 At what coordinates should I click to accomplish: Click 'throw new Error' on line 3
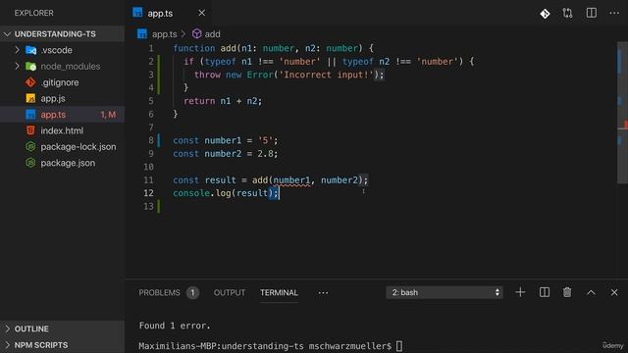(x=234, y=75)
